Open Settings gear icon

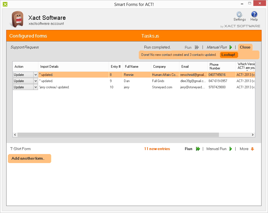pyautogui.click(x=239, y=14)
